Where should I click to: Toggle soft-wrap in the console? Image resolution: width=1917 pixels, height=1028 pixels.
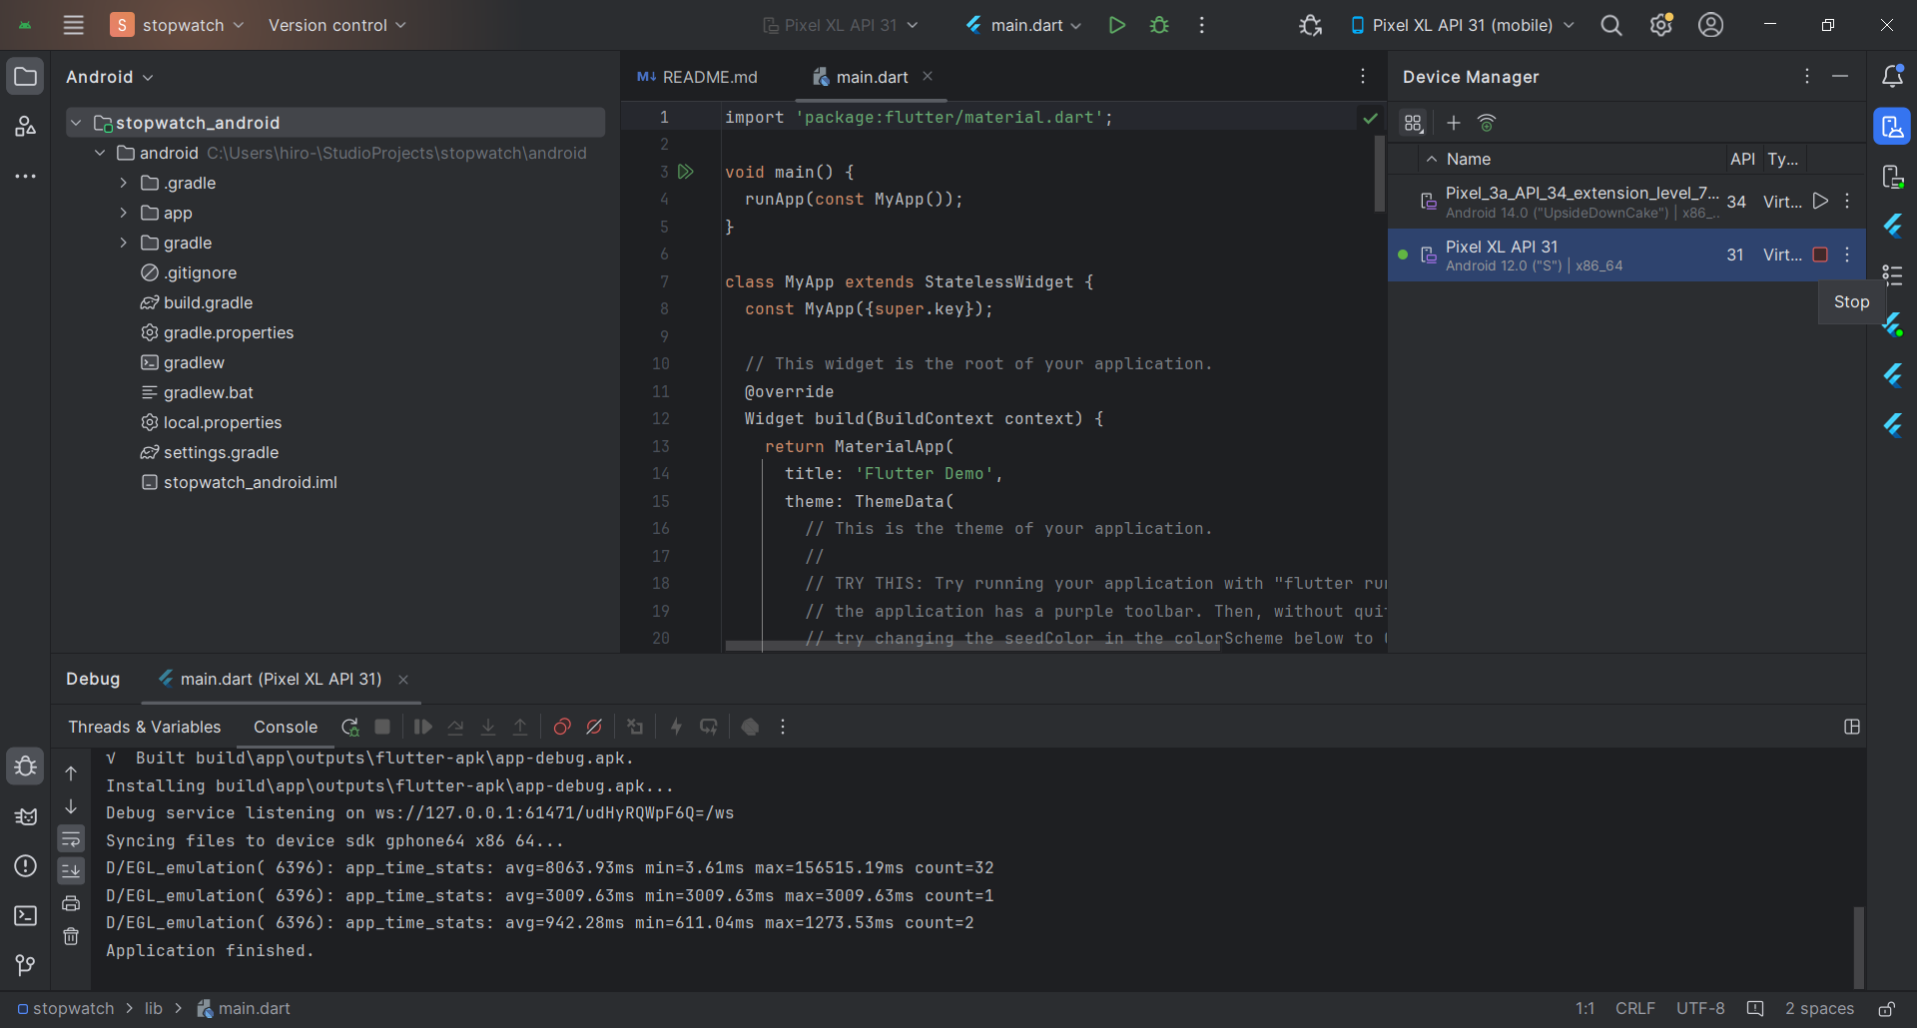tap(71, 838)
